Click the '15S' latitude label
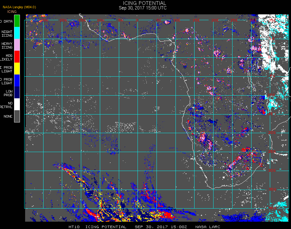 click(272, 114)
